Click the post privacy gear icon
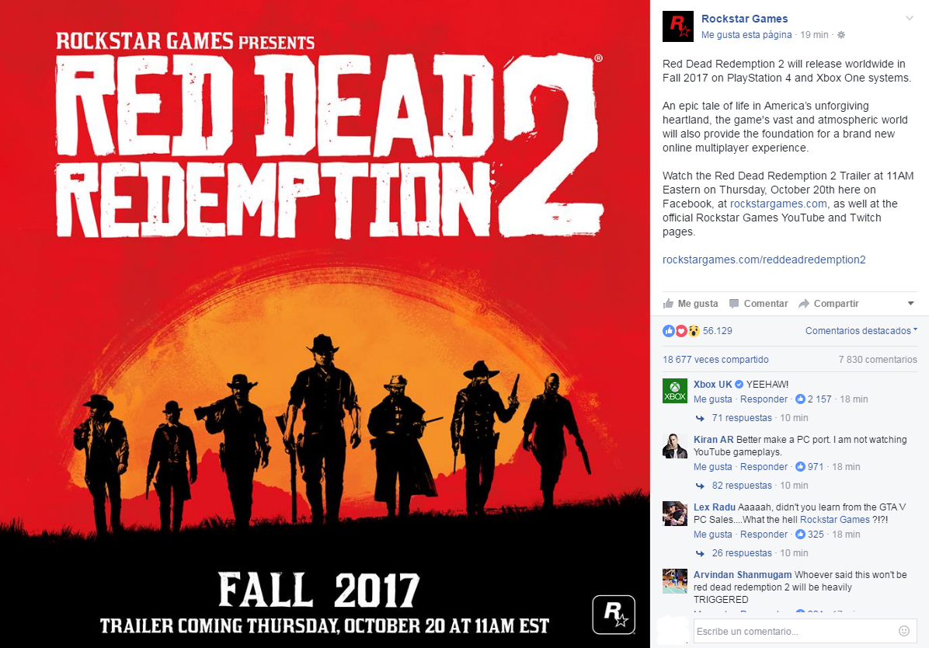Screen dimensions: 929x648 click(840, 35)
